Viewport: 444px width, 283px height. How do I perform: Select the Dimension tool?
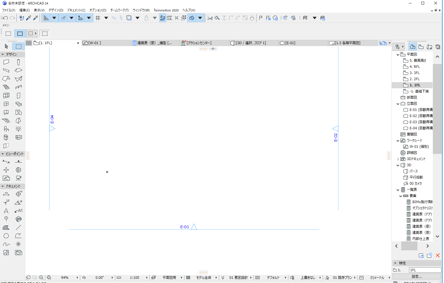6,194
